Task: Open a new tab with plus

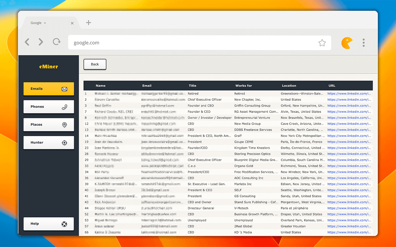Action: [x=88, y=23]
